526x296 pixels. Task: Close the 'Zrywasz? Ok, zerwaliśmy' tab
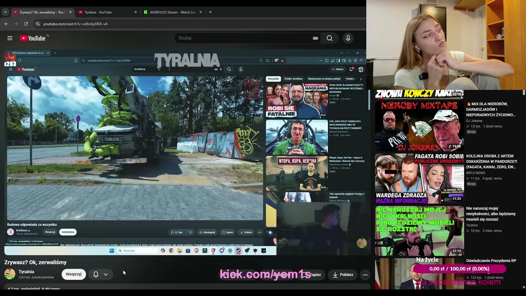pos(70,12)
